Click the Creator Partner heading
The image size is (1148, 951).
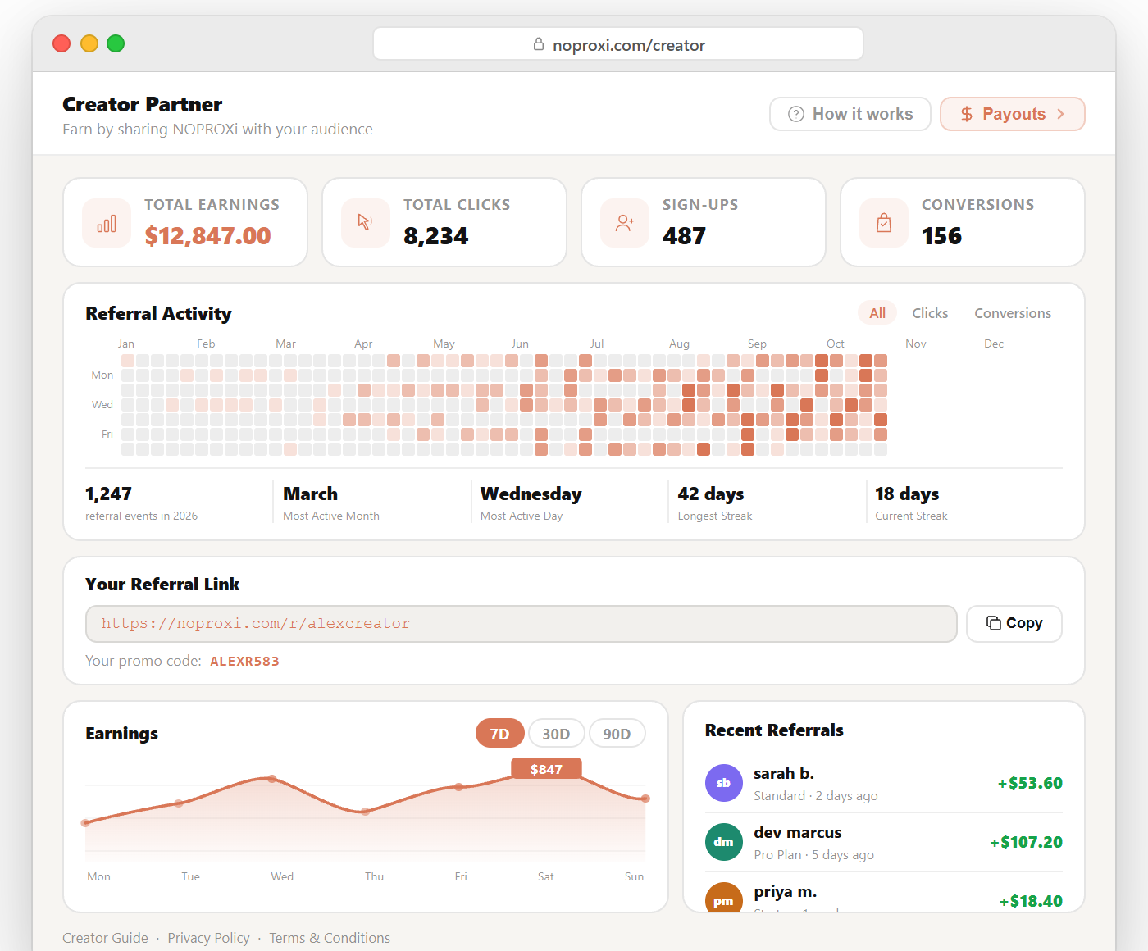pos(143,105)
